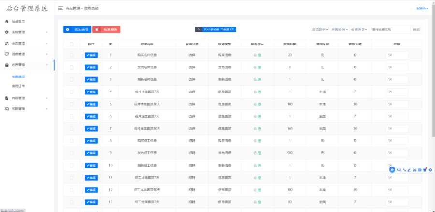Click the chat bubble icon beside 信息管理
435x212 pixels.
[7, 54]
